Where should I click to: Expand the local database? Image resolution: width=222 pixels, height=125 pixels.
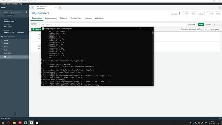pos(2,47)
